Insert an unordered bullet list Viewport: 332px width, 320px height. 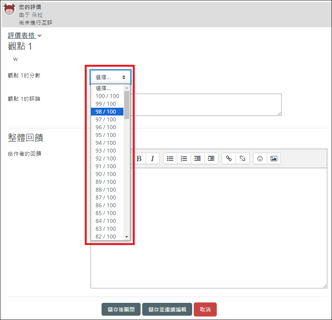170,158
